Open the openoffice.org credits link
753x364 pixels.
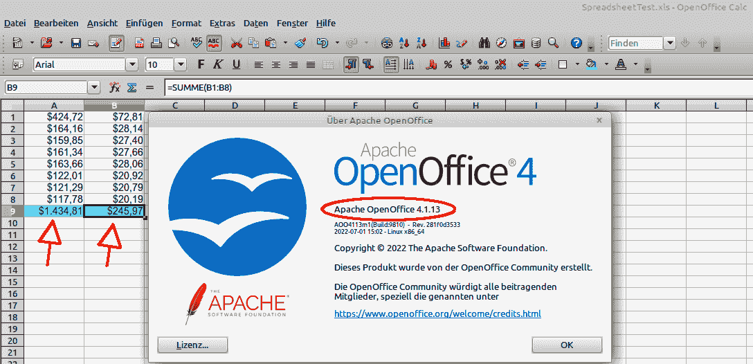pyautogui.click(x=437, y=313)
